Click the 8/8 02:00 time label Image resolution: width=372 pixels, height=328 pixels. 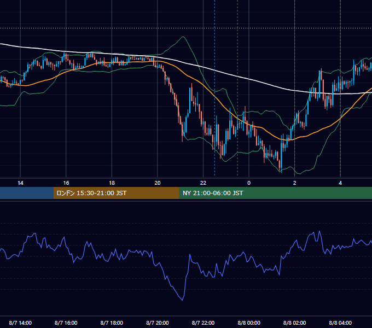click(x=295, y=323)
